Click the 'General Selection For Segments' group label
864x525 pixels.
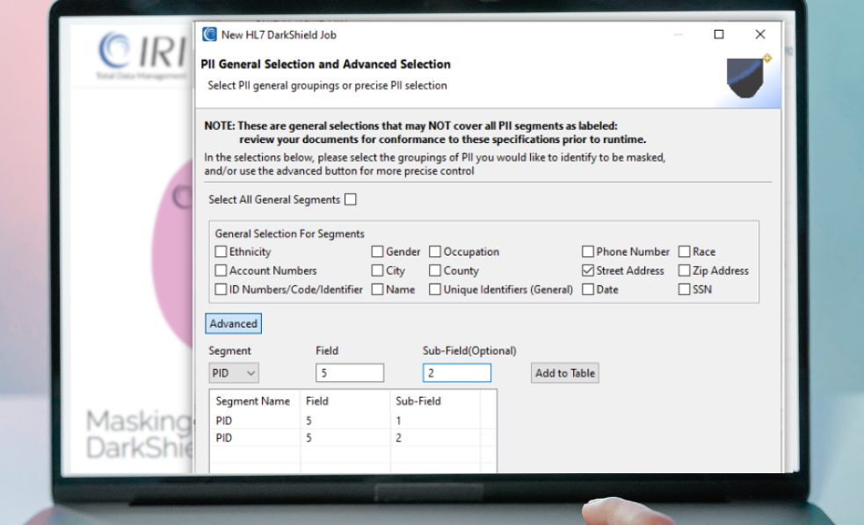(289, 234)
